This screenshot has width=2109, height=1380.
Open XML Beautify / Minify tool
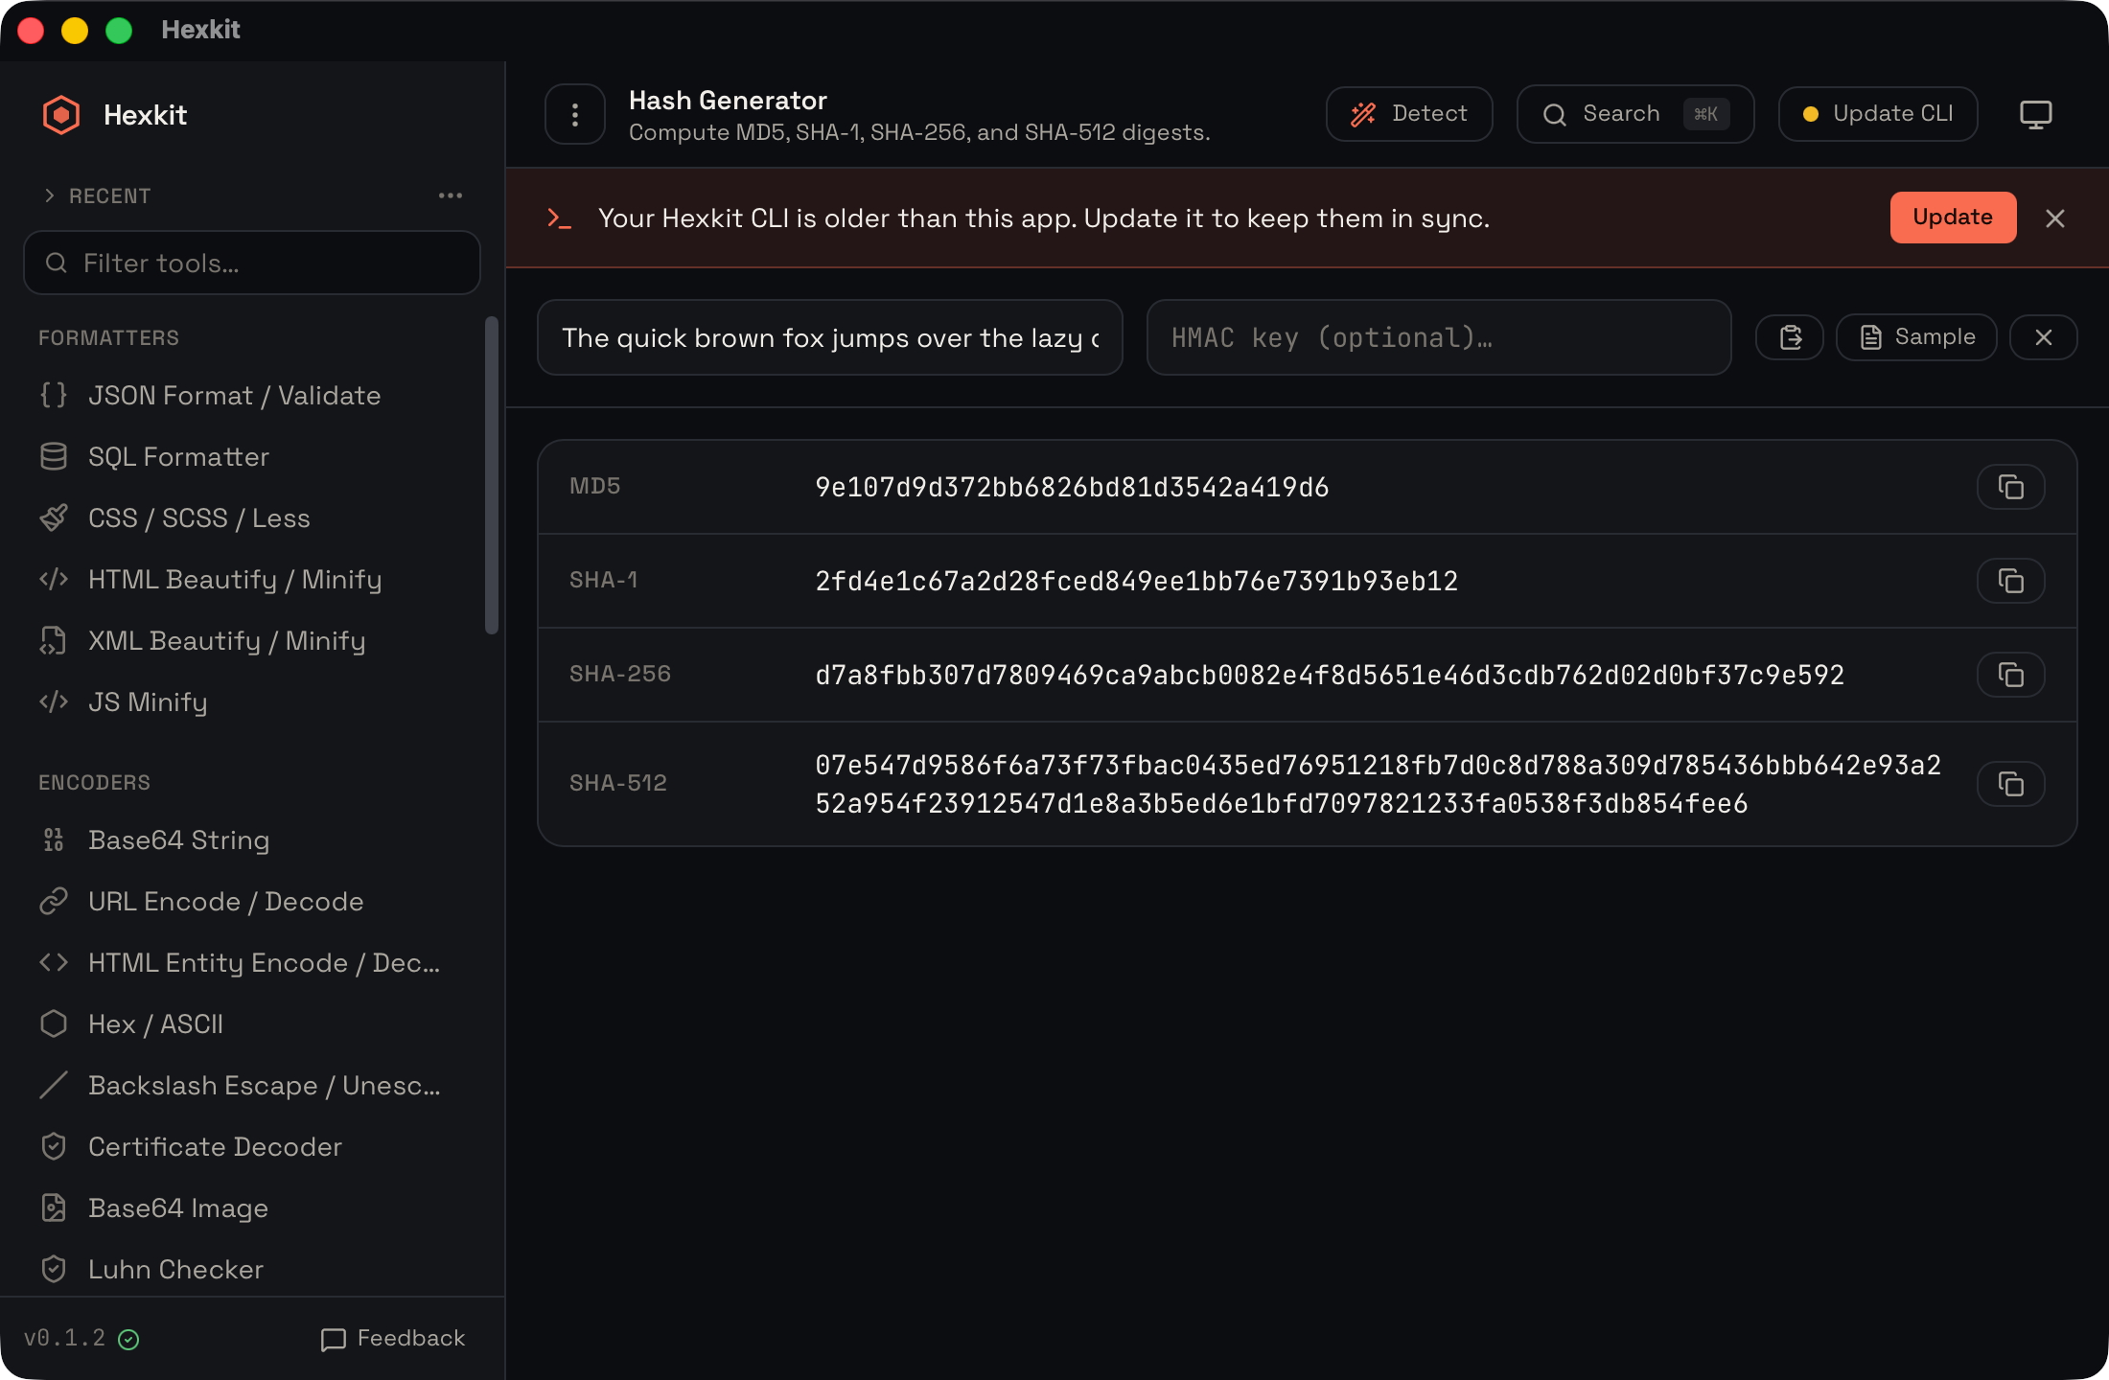pos(252,640)
